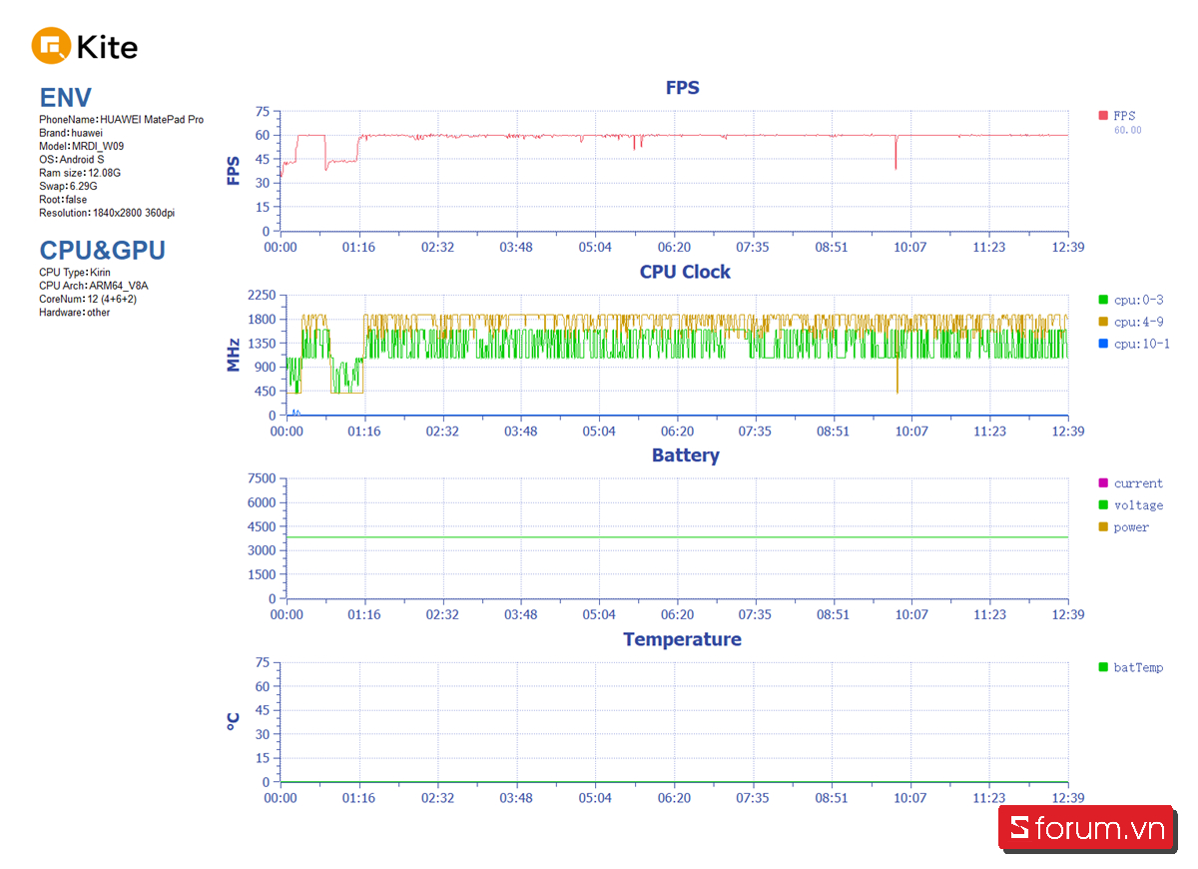Image resolution: width=1198 pixels, height=869 pixels.
Task: Click the 05:04 tick under Battery chart
Action: (599, 615)
